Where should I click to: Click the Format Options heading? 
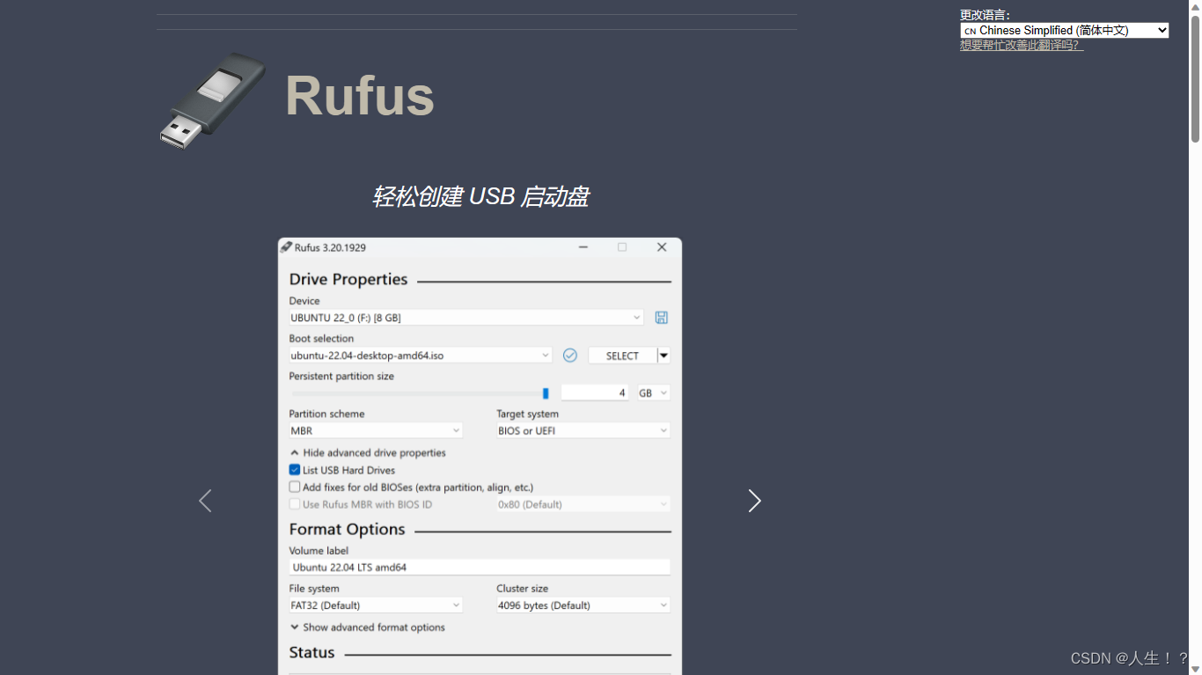pos(347,529)
